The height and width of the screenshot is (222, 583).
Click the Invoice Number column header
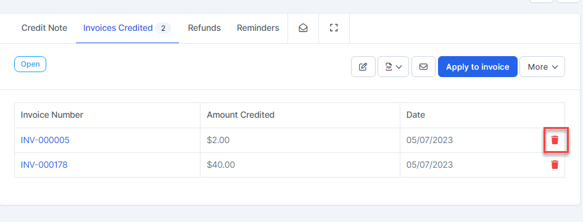point(52,115)
